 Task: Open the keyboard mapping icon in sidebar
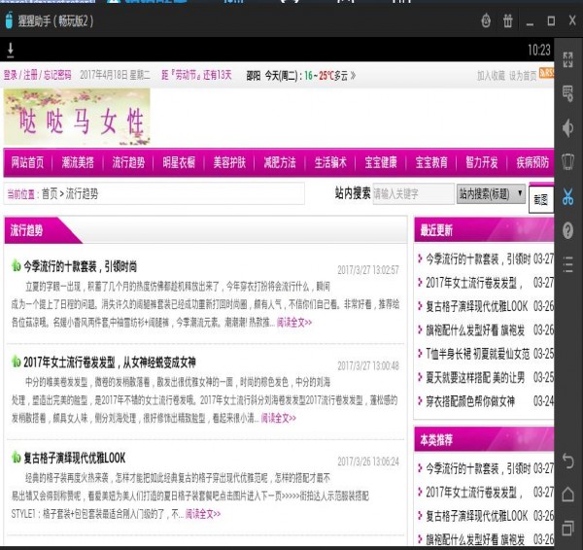(567, 93)
